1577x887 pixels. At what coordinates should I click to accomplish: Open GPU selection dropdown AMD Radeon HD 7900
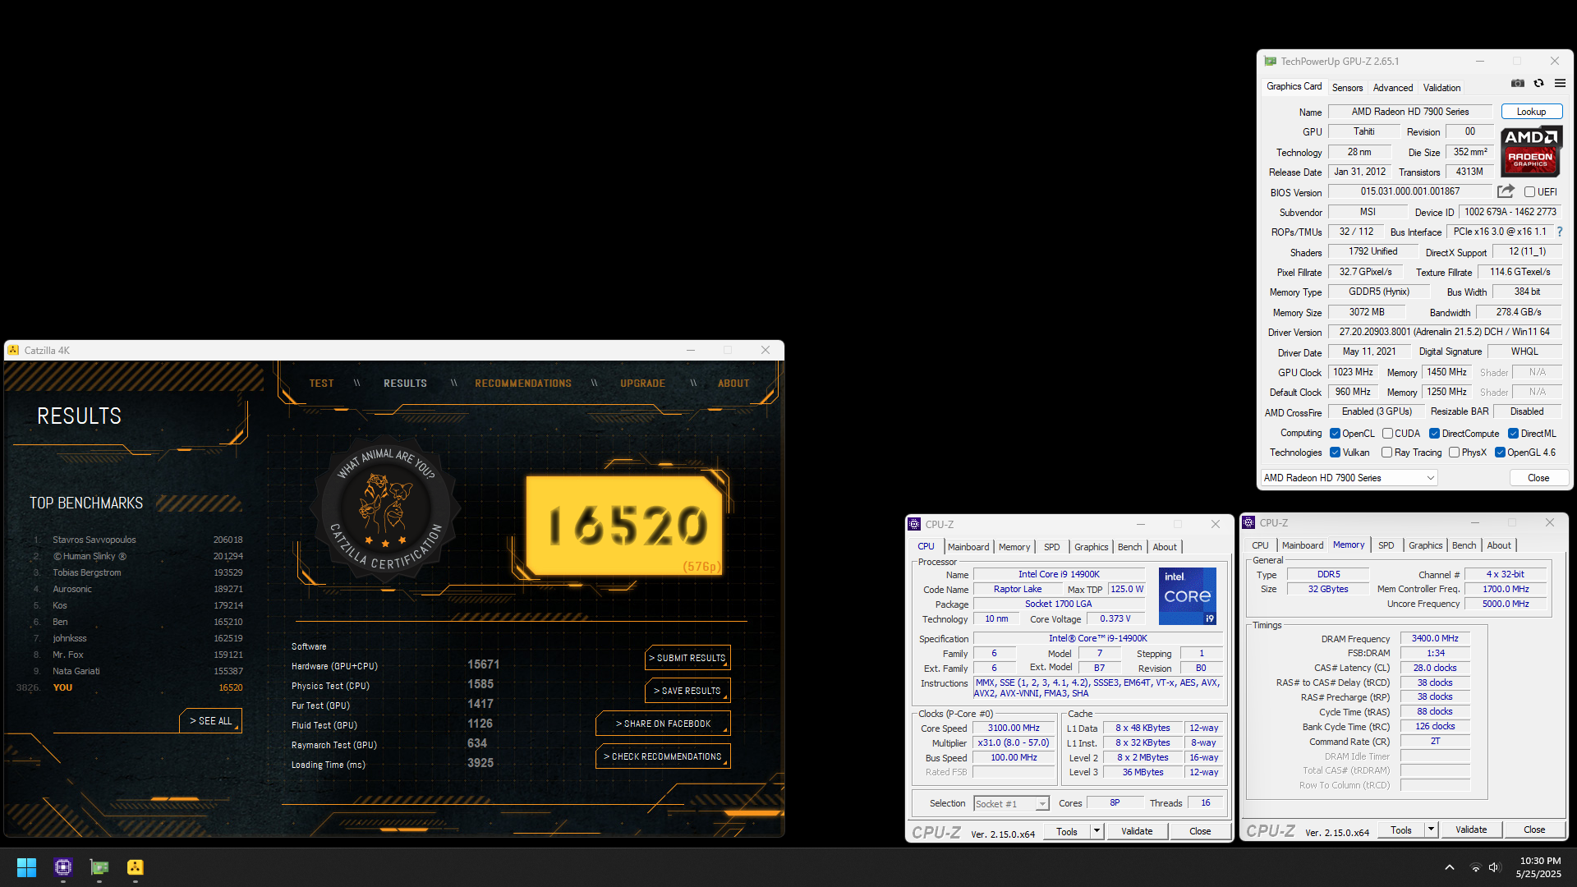point(1349,478)
